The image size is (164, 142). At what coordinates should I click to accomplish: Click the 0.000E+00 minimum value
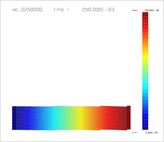[x=152, y=133]
